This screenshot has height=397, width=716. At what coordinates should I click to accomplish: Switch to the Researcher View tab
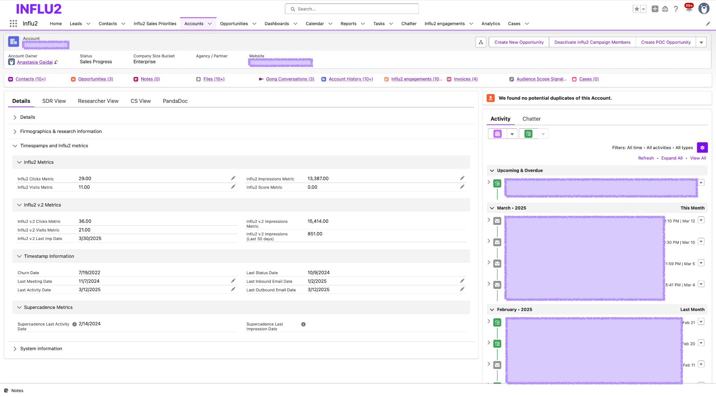click(98, 101)
